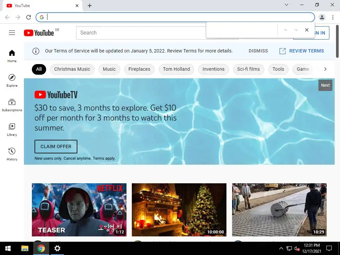Show hidden system tray icons
This screenshot has width=340, height=255.
point(281,248)
